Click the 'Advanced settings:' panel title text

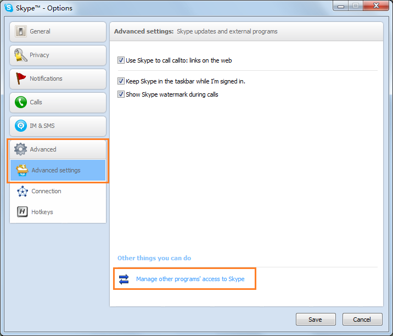coord(144,31)
